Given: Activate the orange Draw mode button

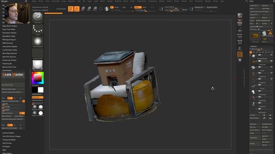Looking at the screenshot, I should point(76,9).
